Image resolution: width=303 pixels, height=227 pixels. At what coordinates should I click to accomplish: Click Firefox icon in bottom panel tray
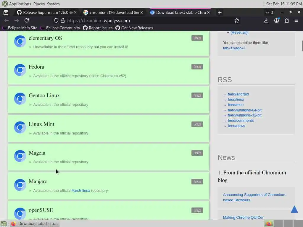coord(269,223)
